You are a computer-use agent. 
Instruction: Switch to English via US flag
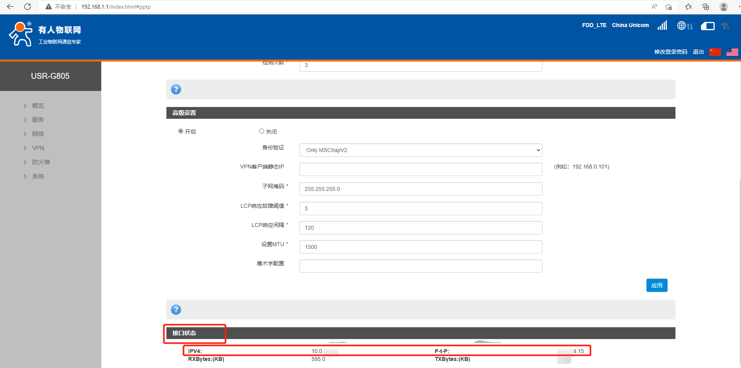pyautogui.click(x=732, y=52)
